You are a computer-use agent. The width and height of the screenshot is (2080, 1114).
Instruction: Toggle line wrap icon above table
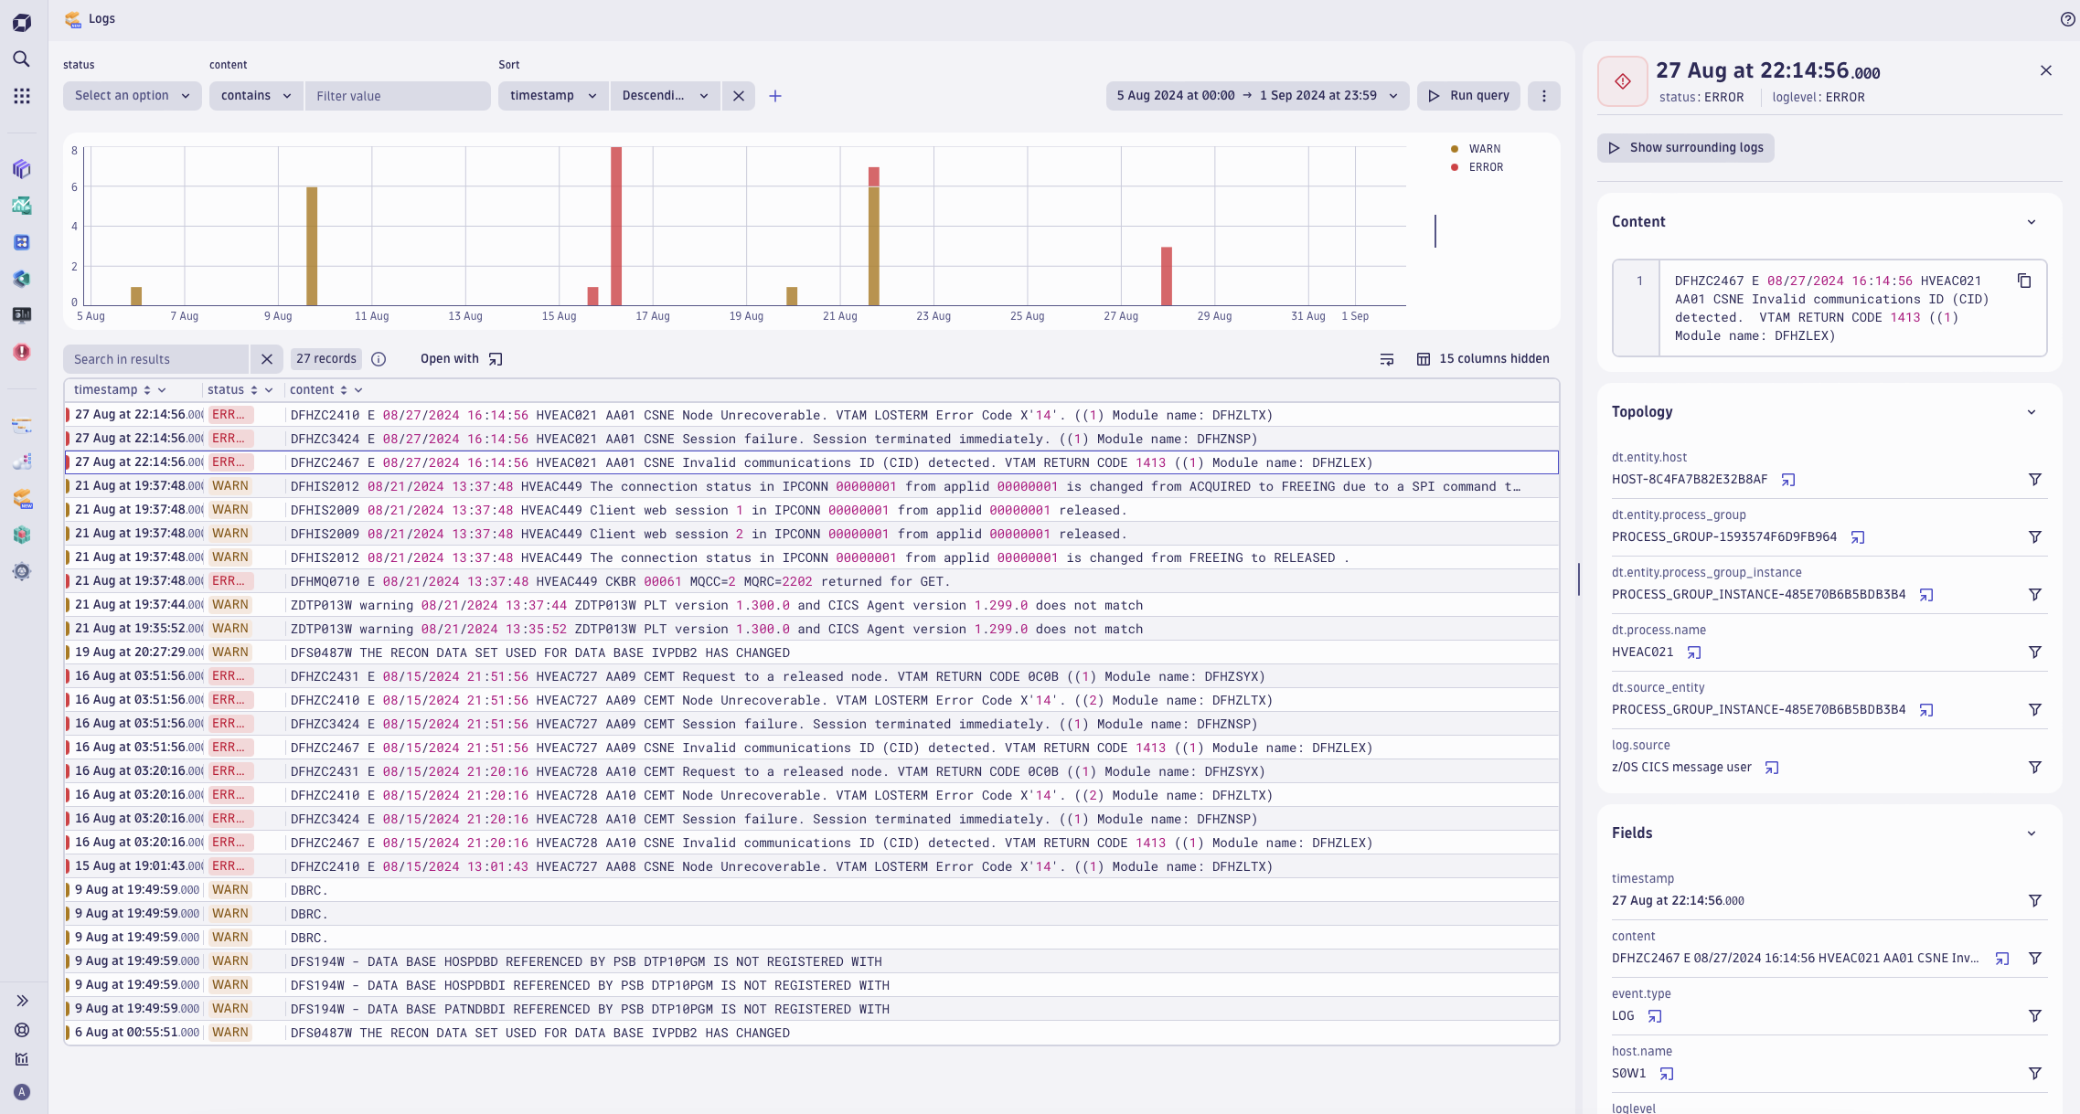[x=1387, y=359]
